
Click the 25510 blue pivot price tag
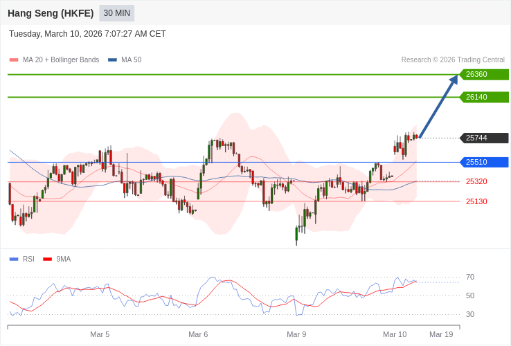point(484,163)
